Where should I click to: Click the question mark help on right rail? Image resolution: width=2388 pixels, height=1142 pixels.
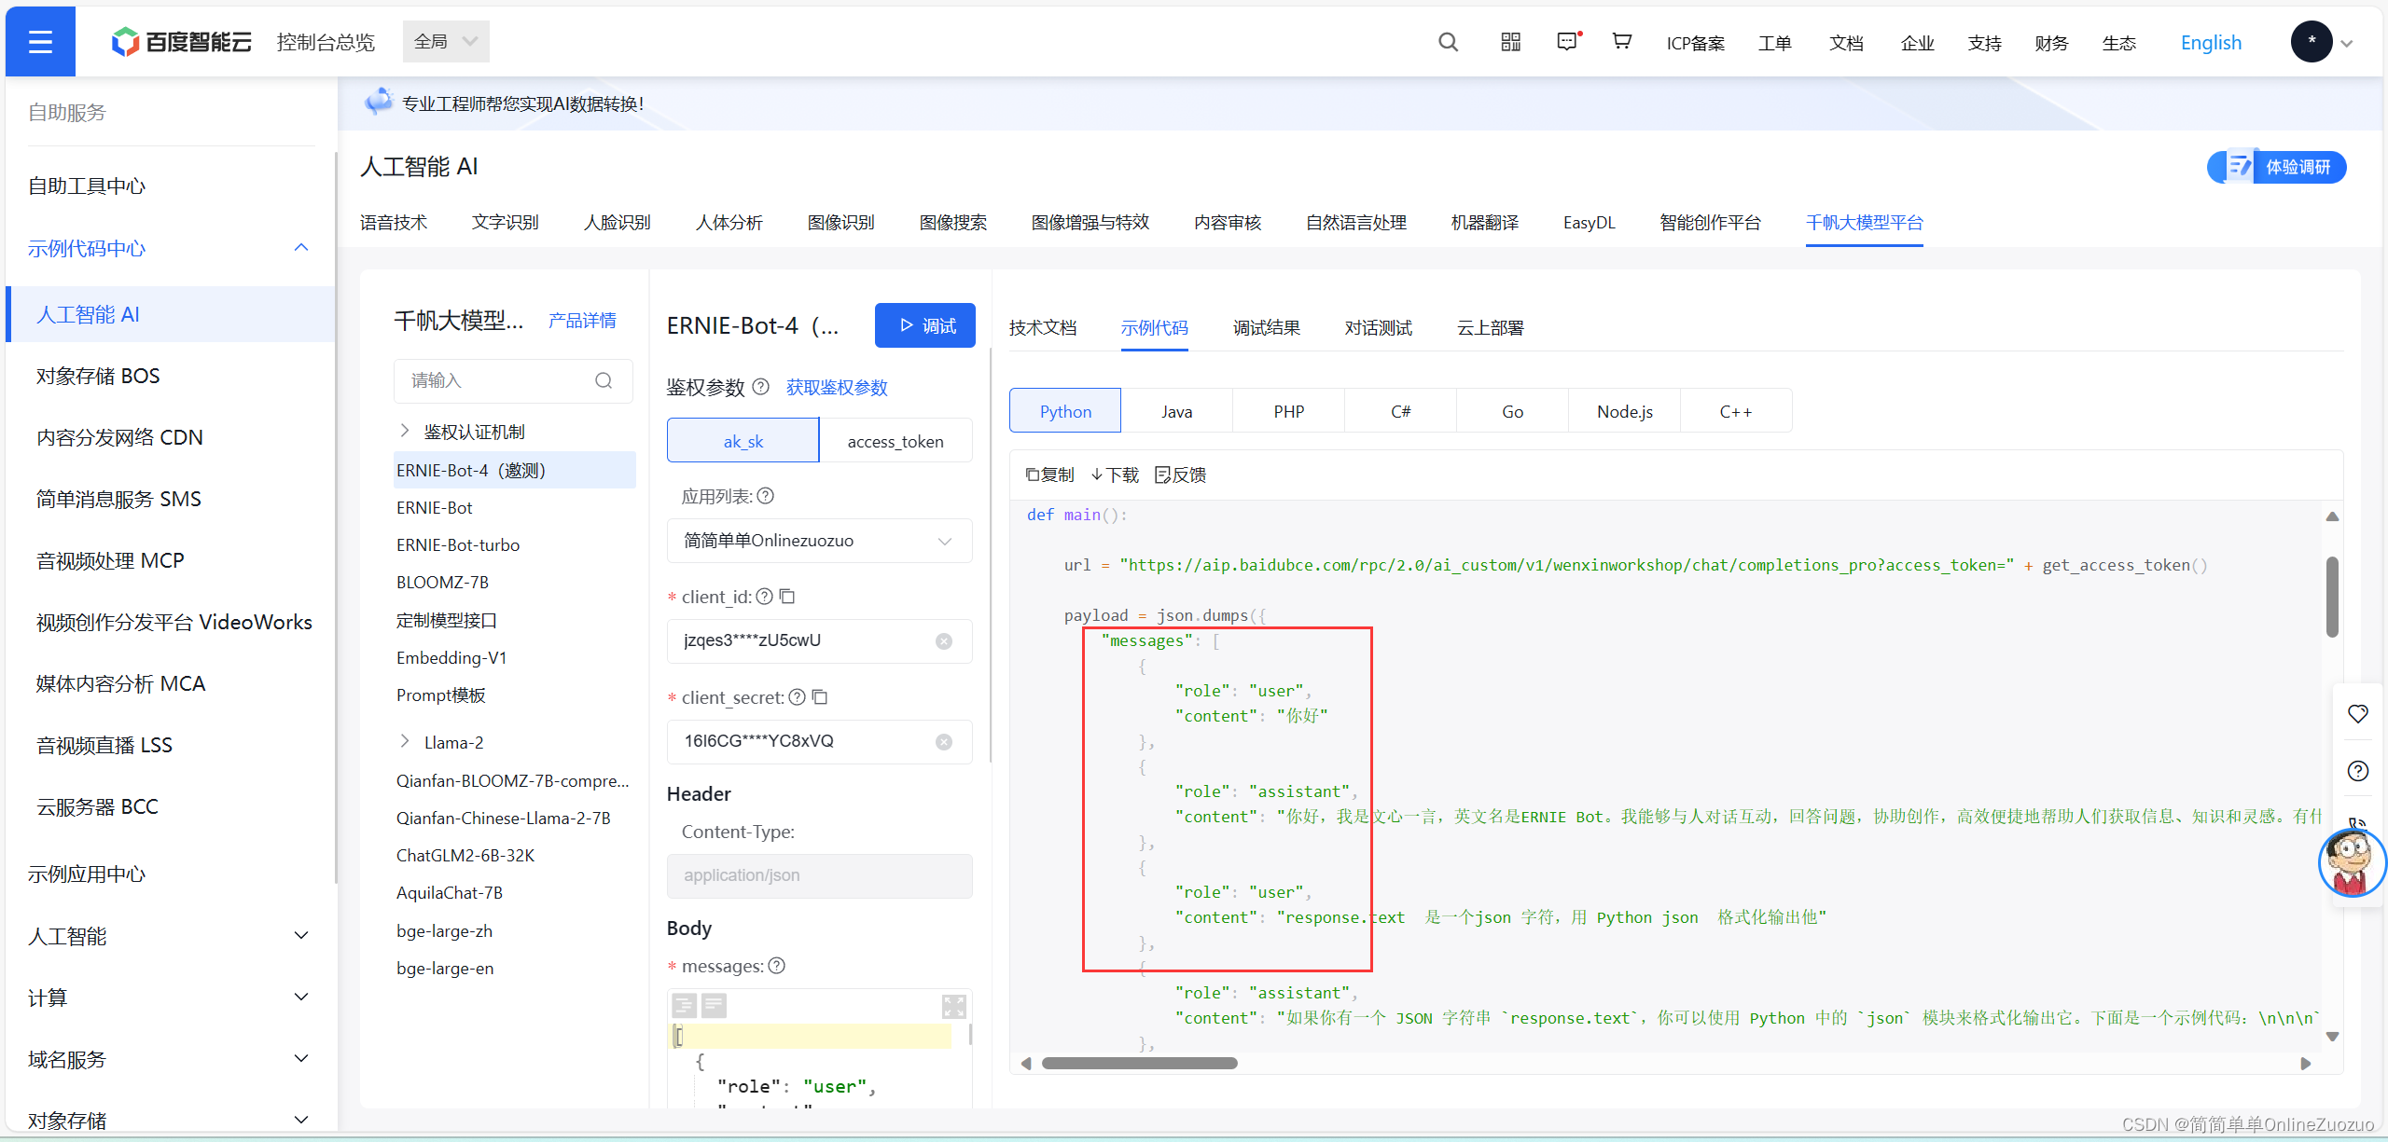coord(2358,771)
